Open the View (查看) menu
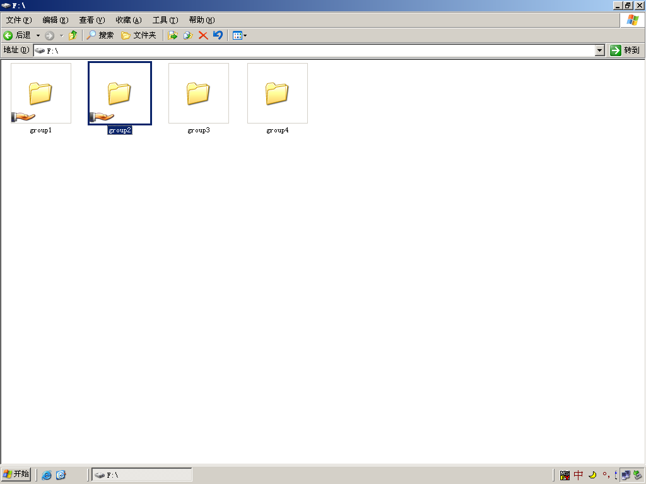The image size is (646, 484). (92, 20)
